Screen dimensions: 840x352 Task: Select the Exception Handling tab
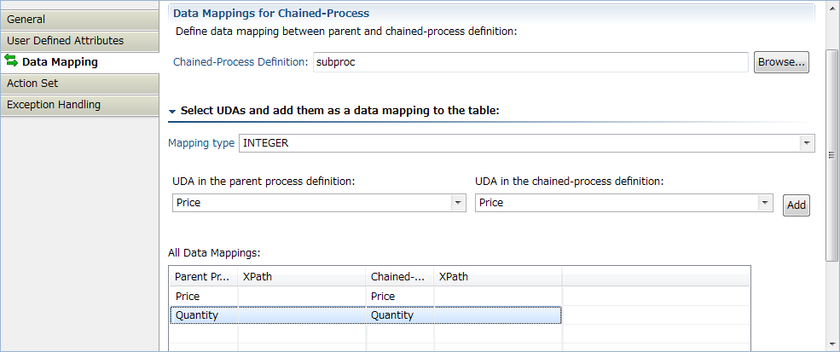coord(79,105)
